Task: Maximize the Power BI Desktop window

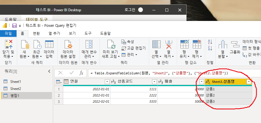Action: 167,10
